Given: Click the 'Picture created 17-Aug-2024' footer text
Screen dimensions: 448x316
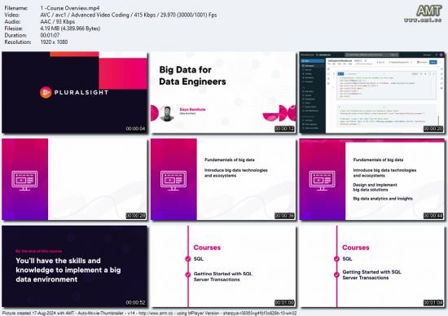Looking at the screenshot, I should tap(149, 313).
